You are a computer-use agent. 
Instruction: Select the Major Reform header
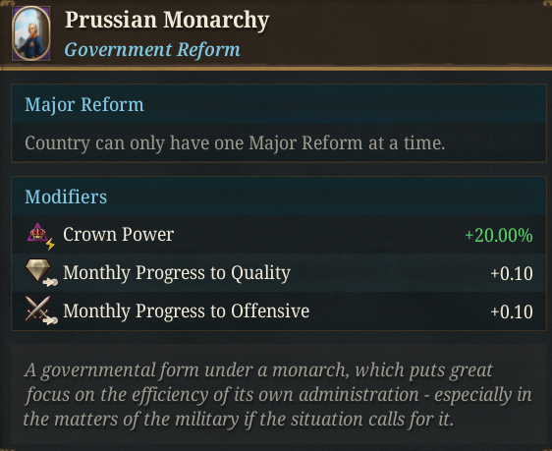(x=84, y=104)
